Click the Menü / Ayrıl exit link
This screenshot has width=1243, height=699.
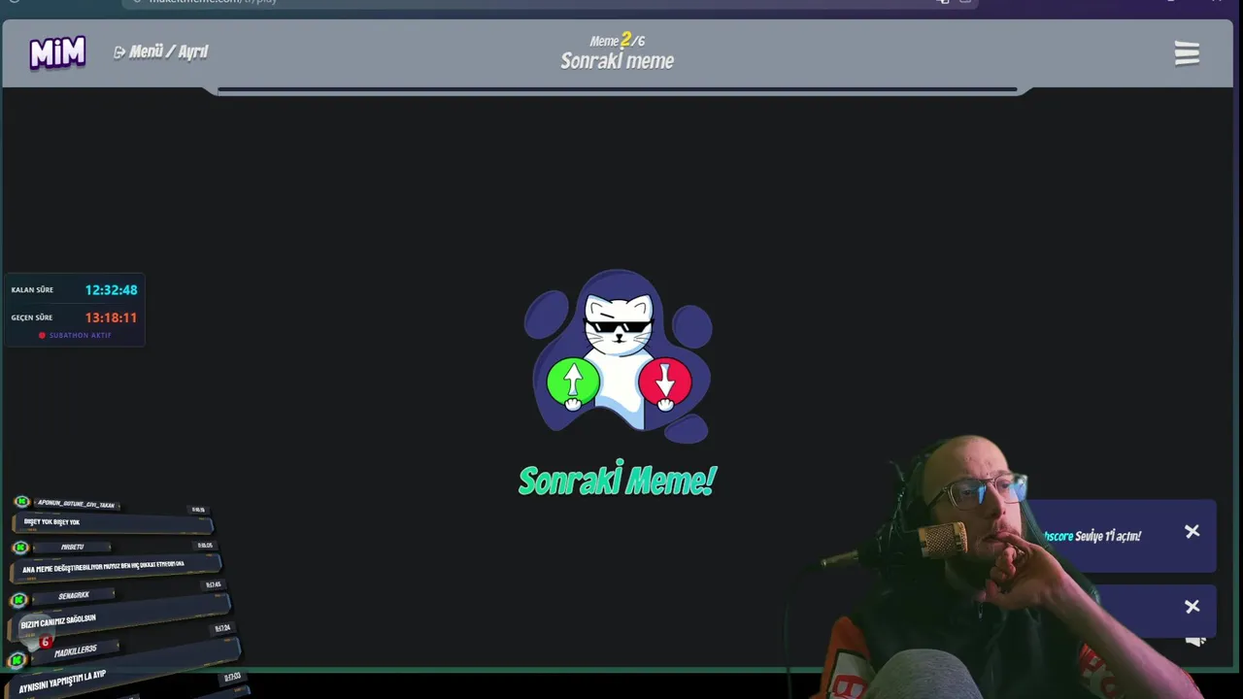click(160, 51)
